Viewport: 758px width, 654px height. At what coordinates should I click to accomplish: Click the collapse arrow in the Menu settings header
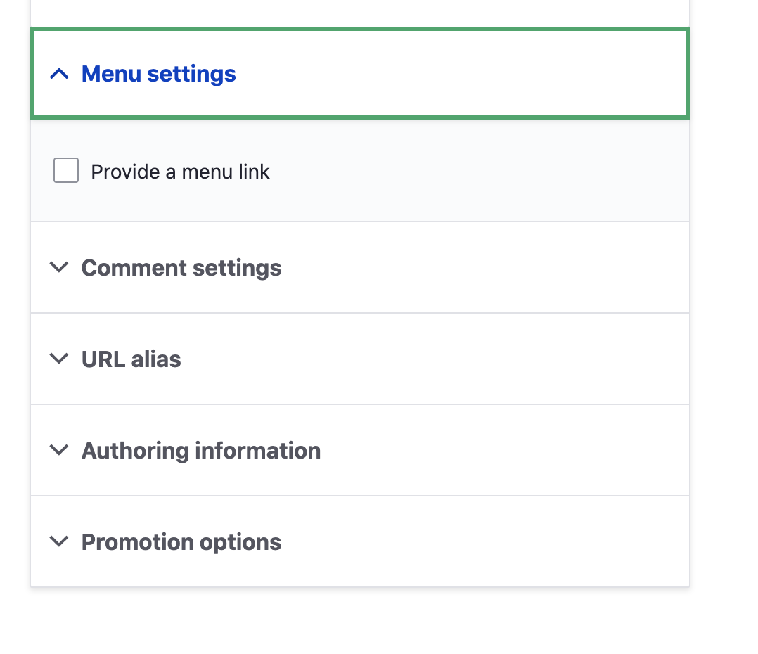tap(60, 73)
